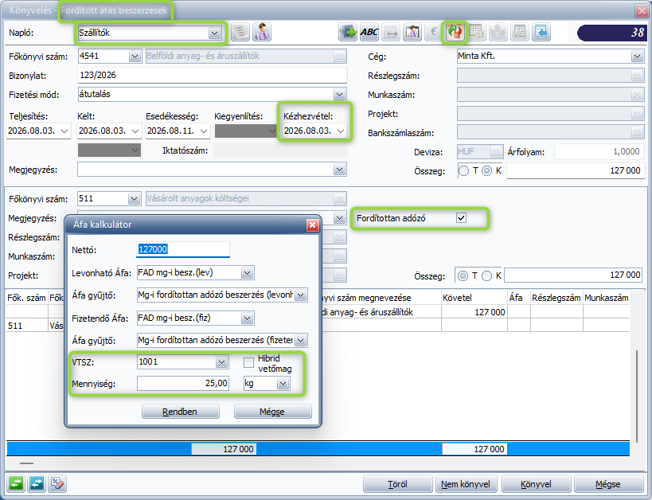
Task: Close the Áfa kalkulátor dialog
Action: pos(312,225)
